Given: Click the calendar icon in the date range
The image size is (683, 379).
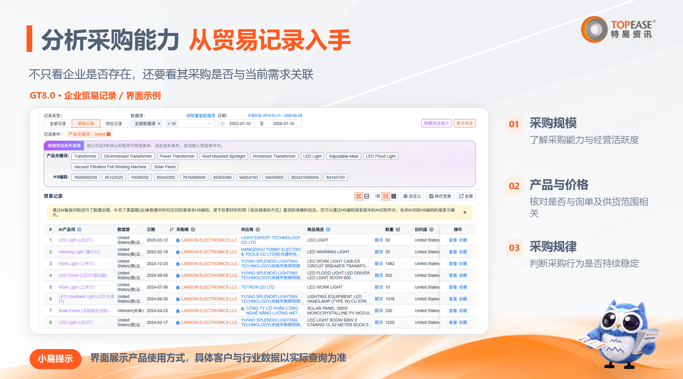Looking at the screenshot, I should pos(223,124).
